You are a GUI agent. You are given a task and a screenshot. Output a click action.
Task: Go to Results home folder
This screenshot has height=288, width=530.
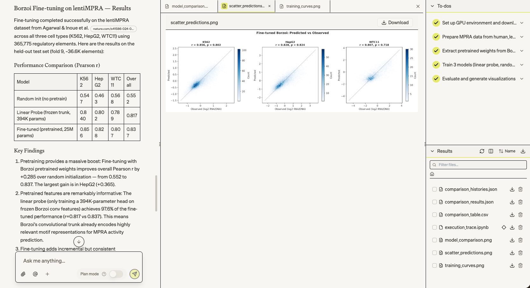(x=432, y=174)
